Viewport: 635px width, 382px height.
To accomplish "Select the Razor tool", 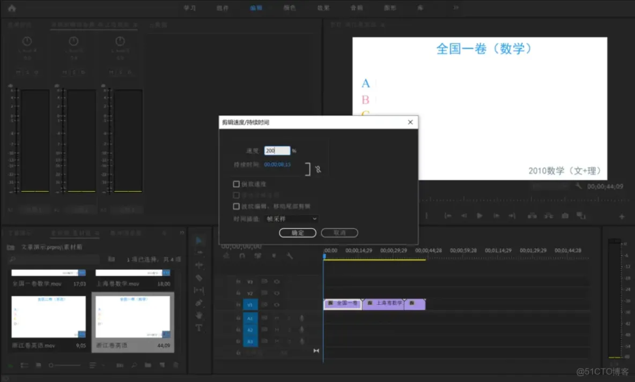I will (199, 277).
